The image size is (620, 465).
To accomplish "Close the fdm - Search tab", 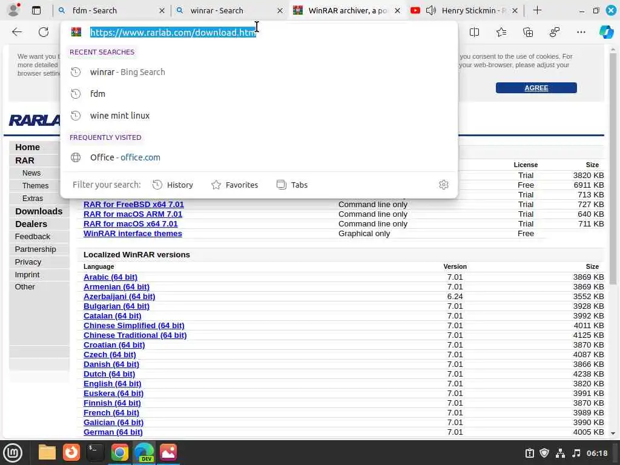I will click(162, 11).
